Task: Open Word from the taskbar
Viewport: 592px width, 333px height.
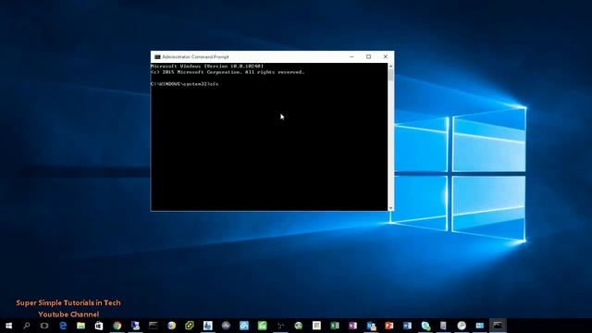Action: coord(407,326)
